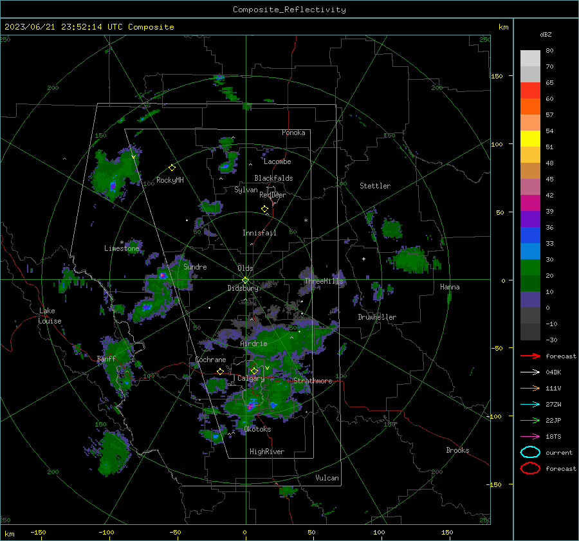Image resolution: width=579 pixels, height=541 pixels.
Task: Click the yellow radar-site diamond above Didsbury
Action: click(x=245, y=280)
